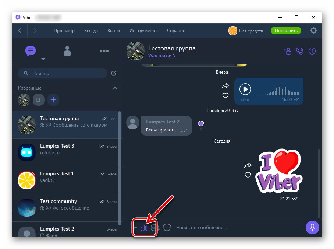This screenshot has width=334, height=249.
Task: Open the Вызов menu
Action: (x=114, y=31)
